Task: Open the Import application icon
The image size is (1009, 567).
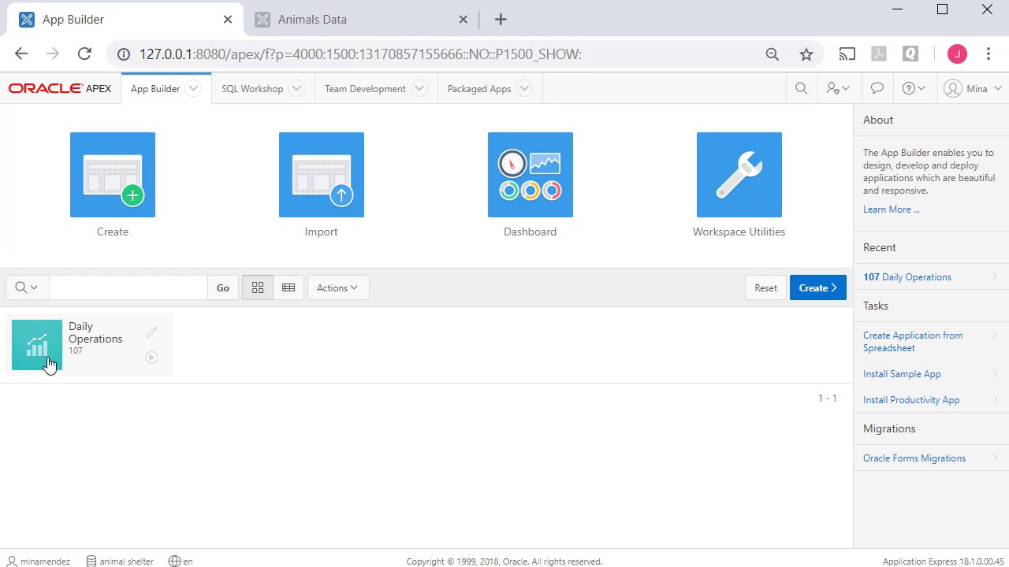Action: click(x=322, y=175)
